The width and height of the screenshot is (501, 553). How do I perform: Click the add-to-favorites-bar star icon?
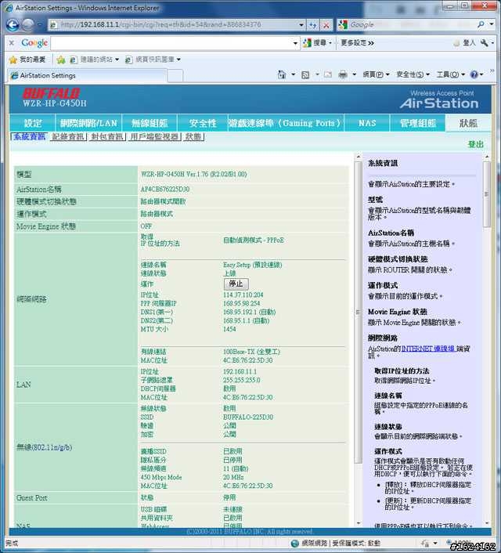60,60
